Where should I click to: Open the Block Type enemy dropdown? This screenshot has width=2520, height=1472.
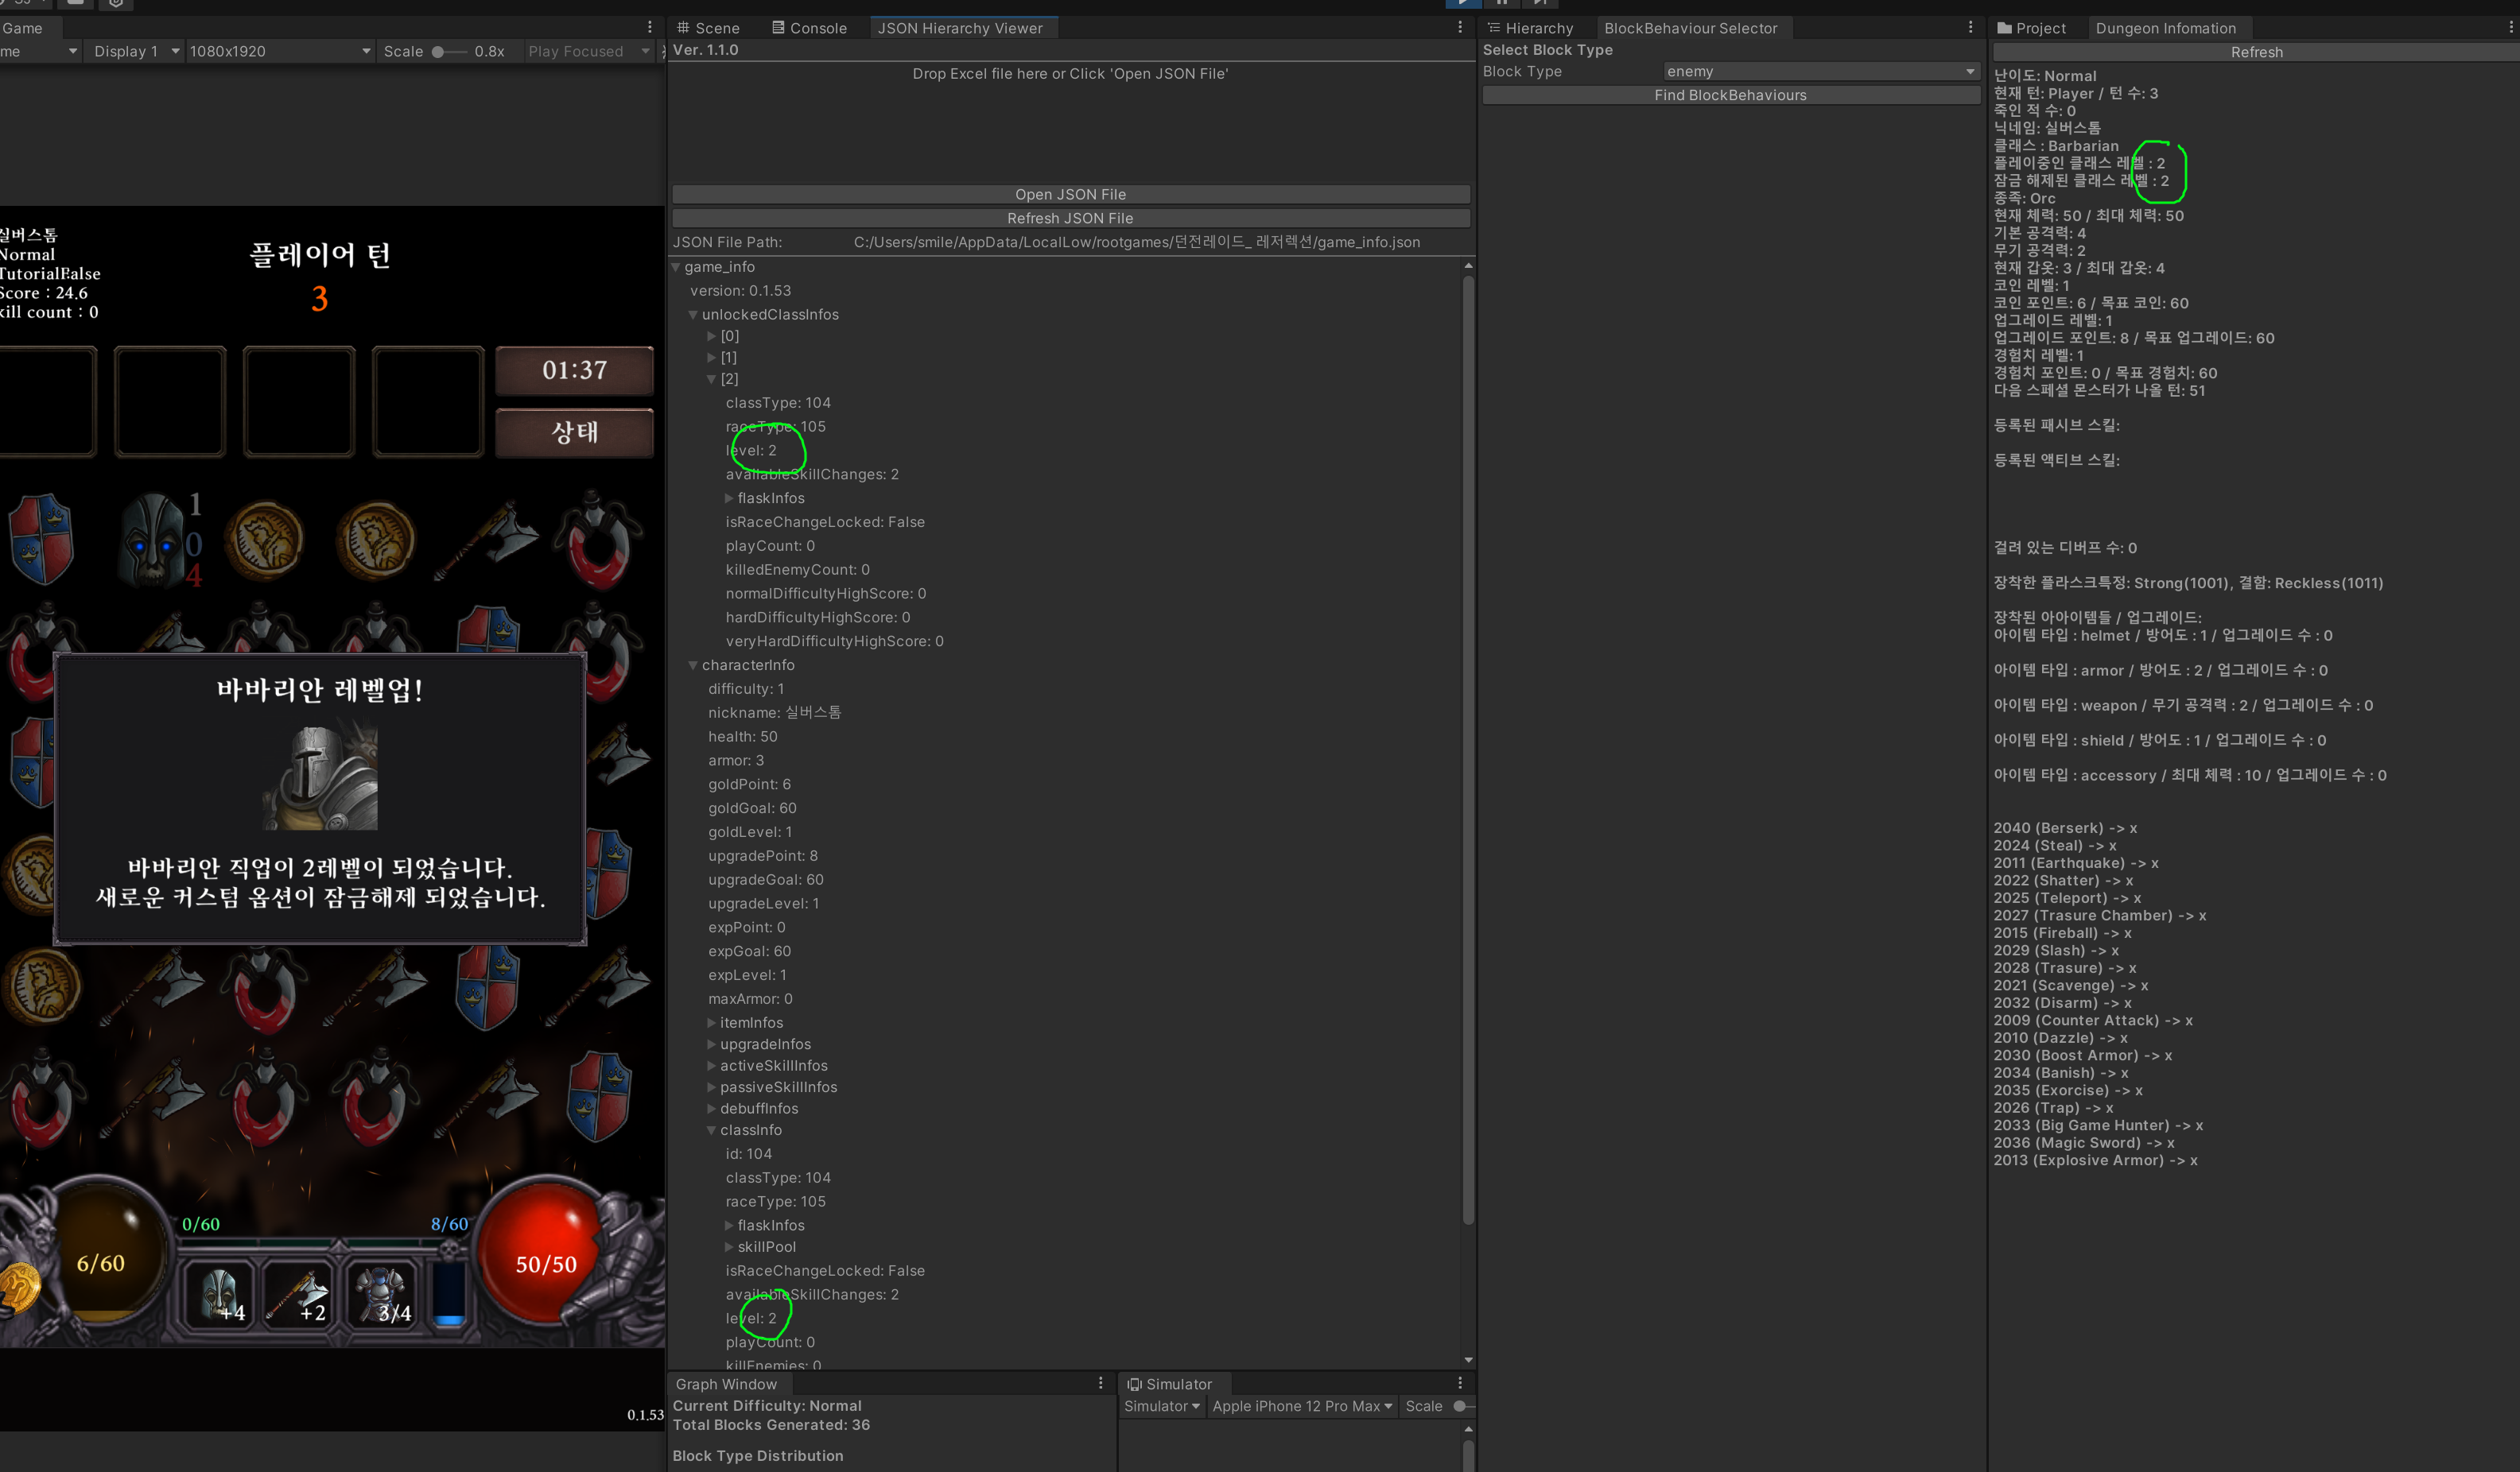[1819, 71]
